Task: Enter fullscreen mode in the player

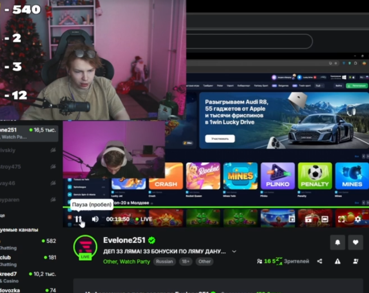Action: click(x=341, y=219)
